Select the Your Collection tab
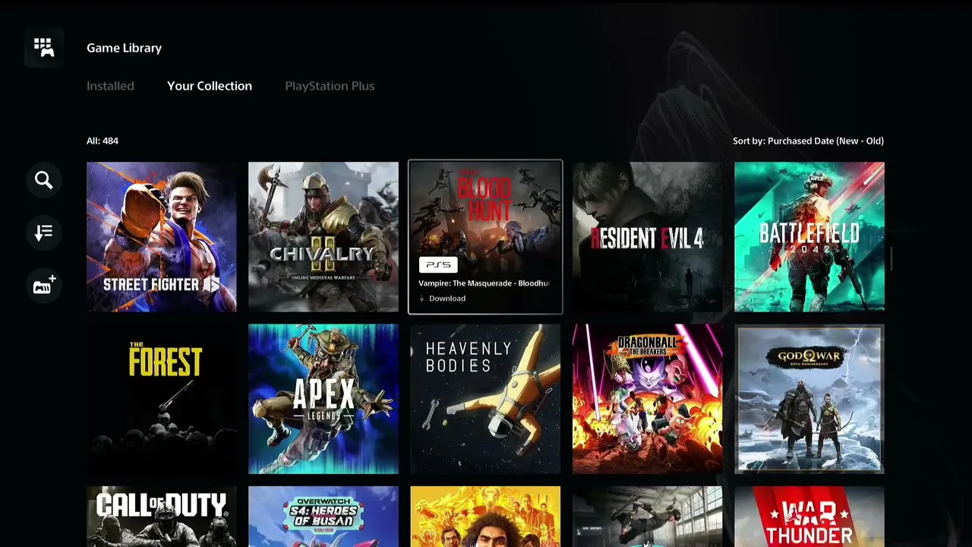Image resolution: width=972 pixels, height=547 pixels. tap(210, 86)
